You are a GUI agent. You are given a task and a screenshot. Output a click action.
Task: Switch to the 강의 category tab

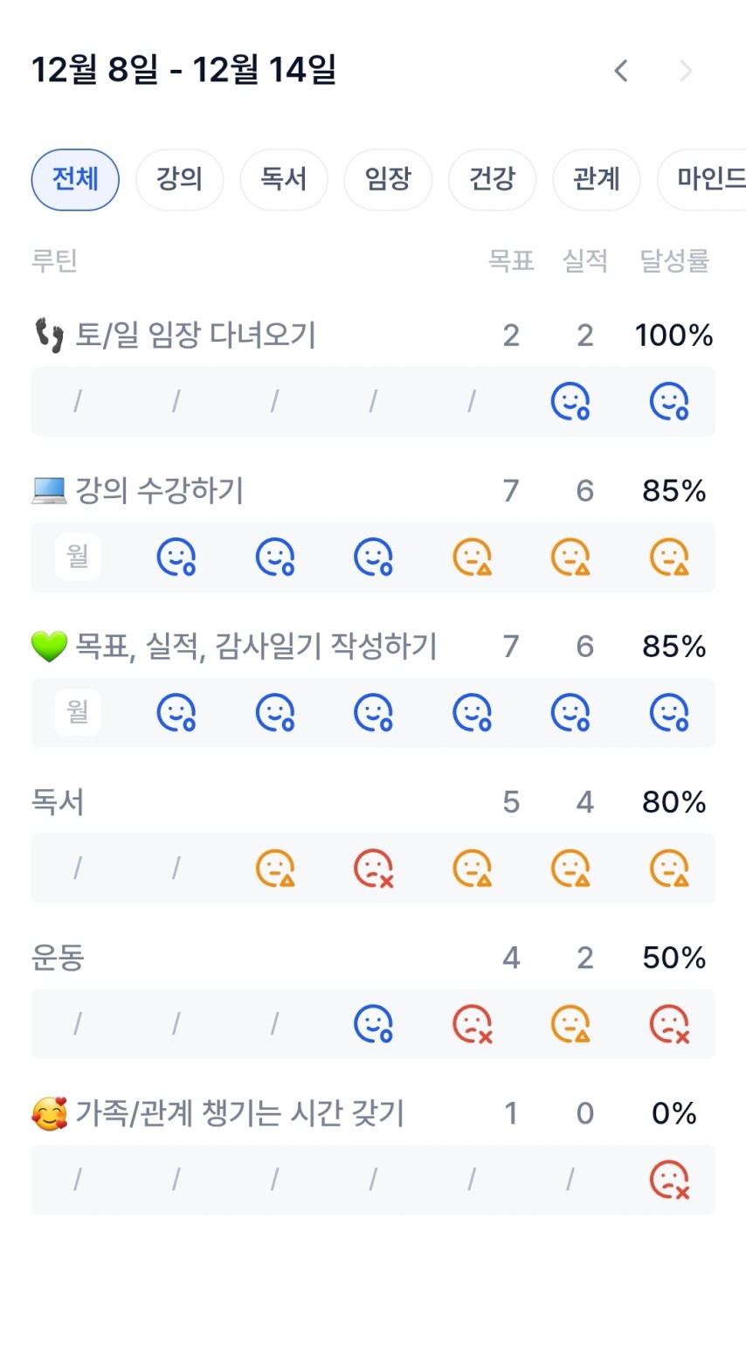[179, 179]
